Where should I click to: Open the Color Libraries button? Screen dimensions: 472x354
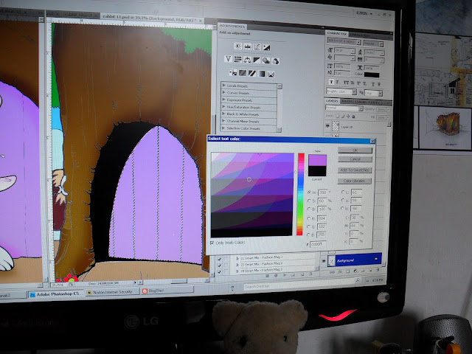click(x=355, y=181)
